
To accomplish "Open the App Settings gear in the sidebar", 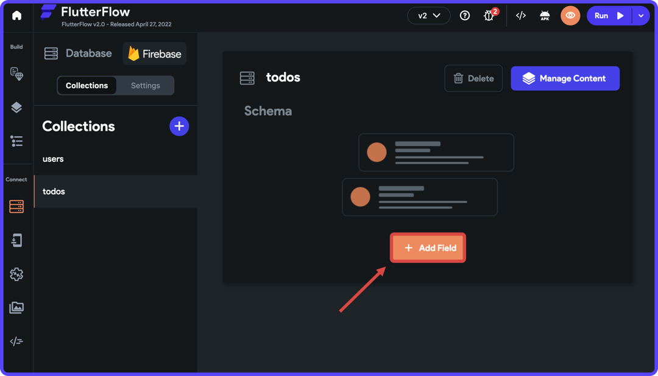I will [x=16, y=274].
